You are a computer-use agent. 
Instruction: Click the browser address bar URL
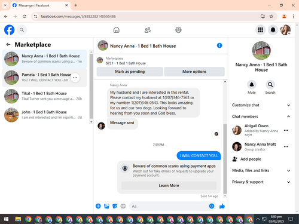(x=78, y=16)
